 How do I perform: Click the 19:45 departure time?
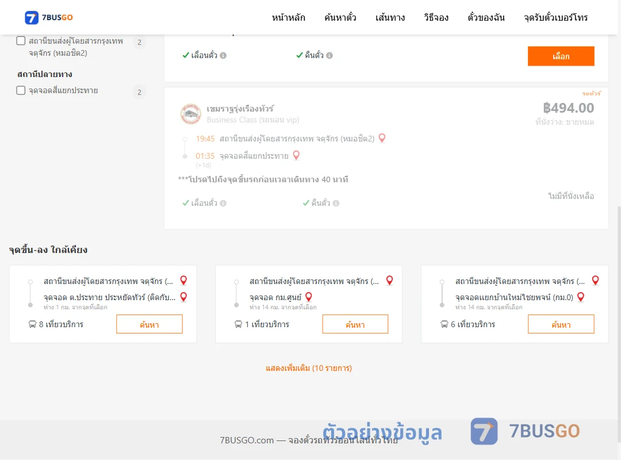[205, 139]
